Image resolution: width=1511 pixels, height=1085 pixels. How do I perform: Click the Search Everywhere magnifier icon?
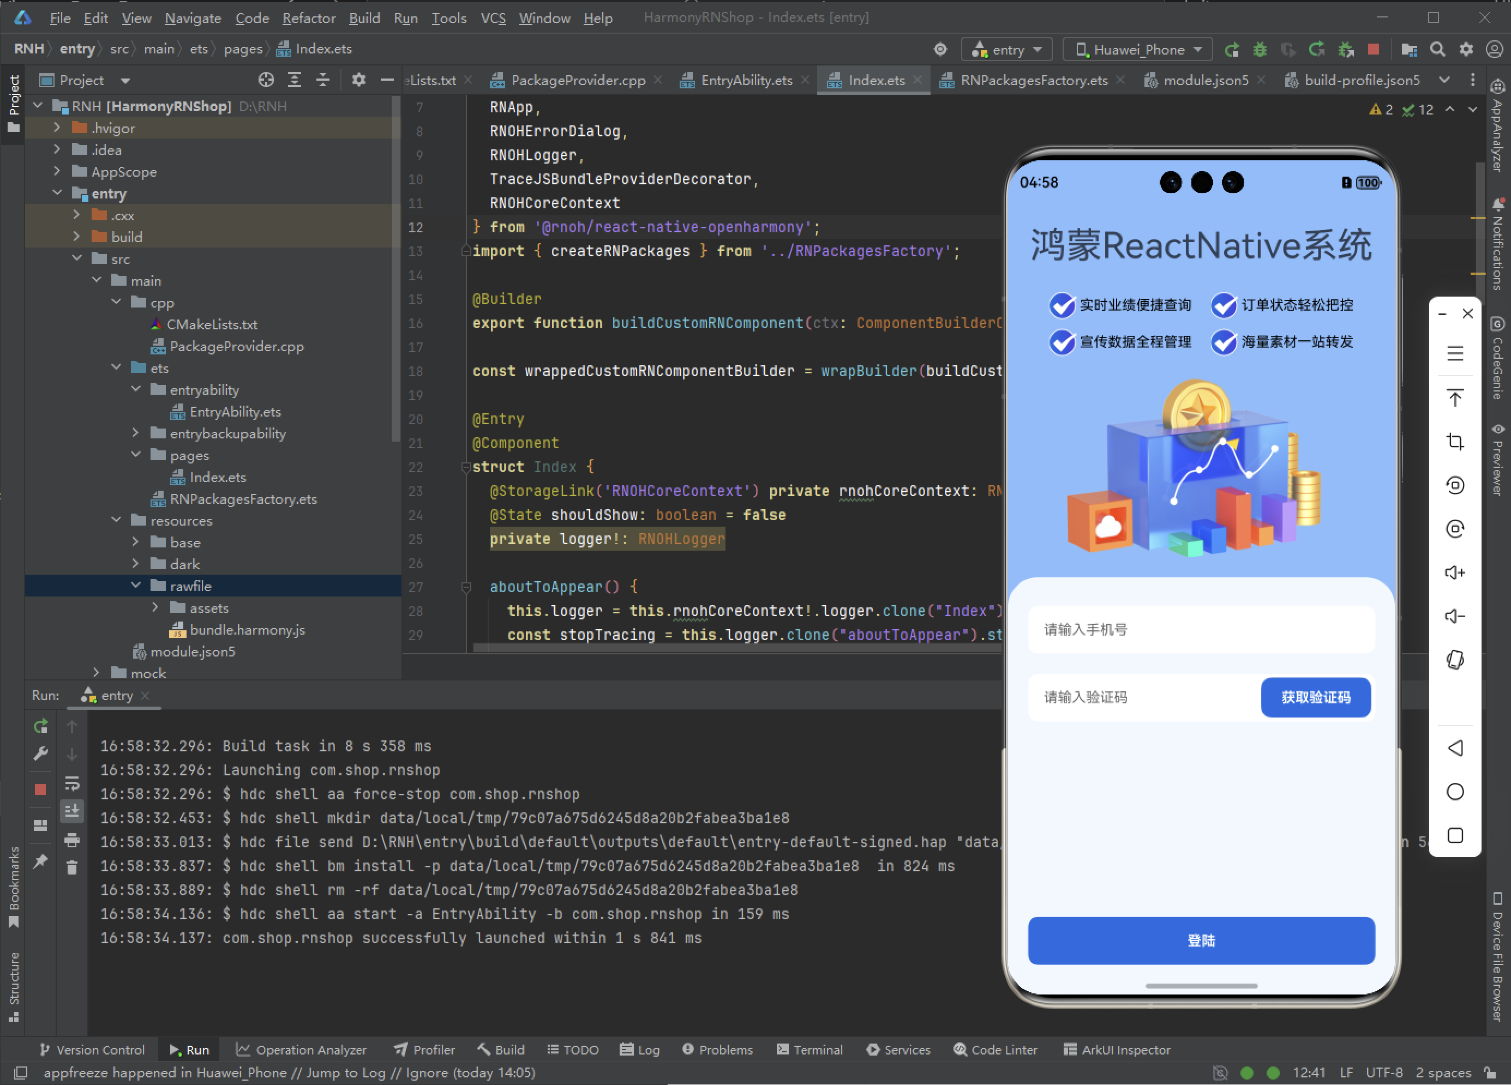click(1437, 49)
